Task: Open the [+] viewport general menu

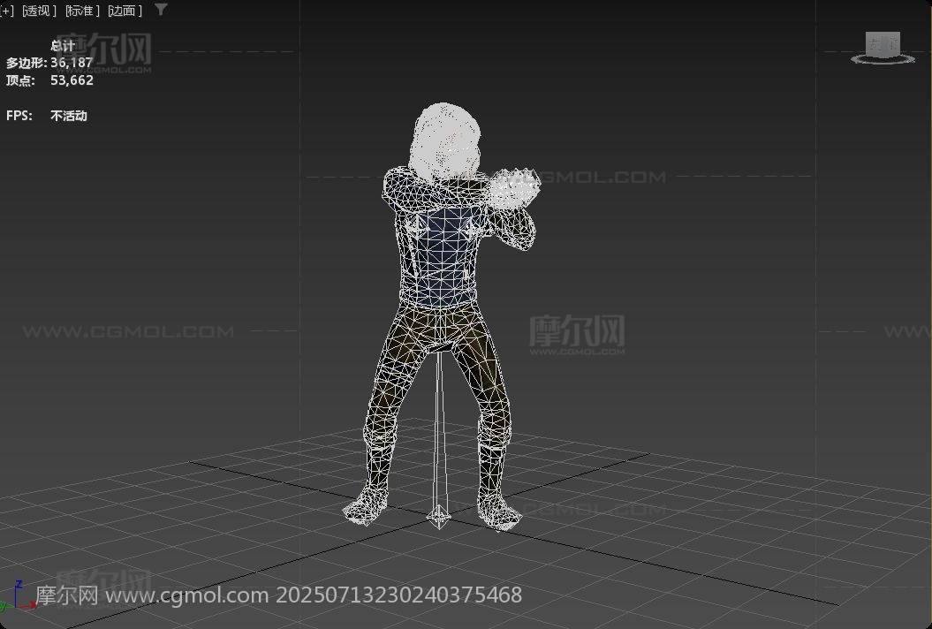Action: pos(6,11)
